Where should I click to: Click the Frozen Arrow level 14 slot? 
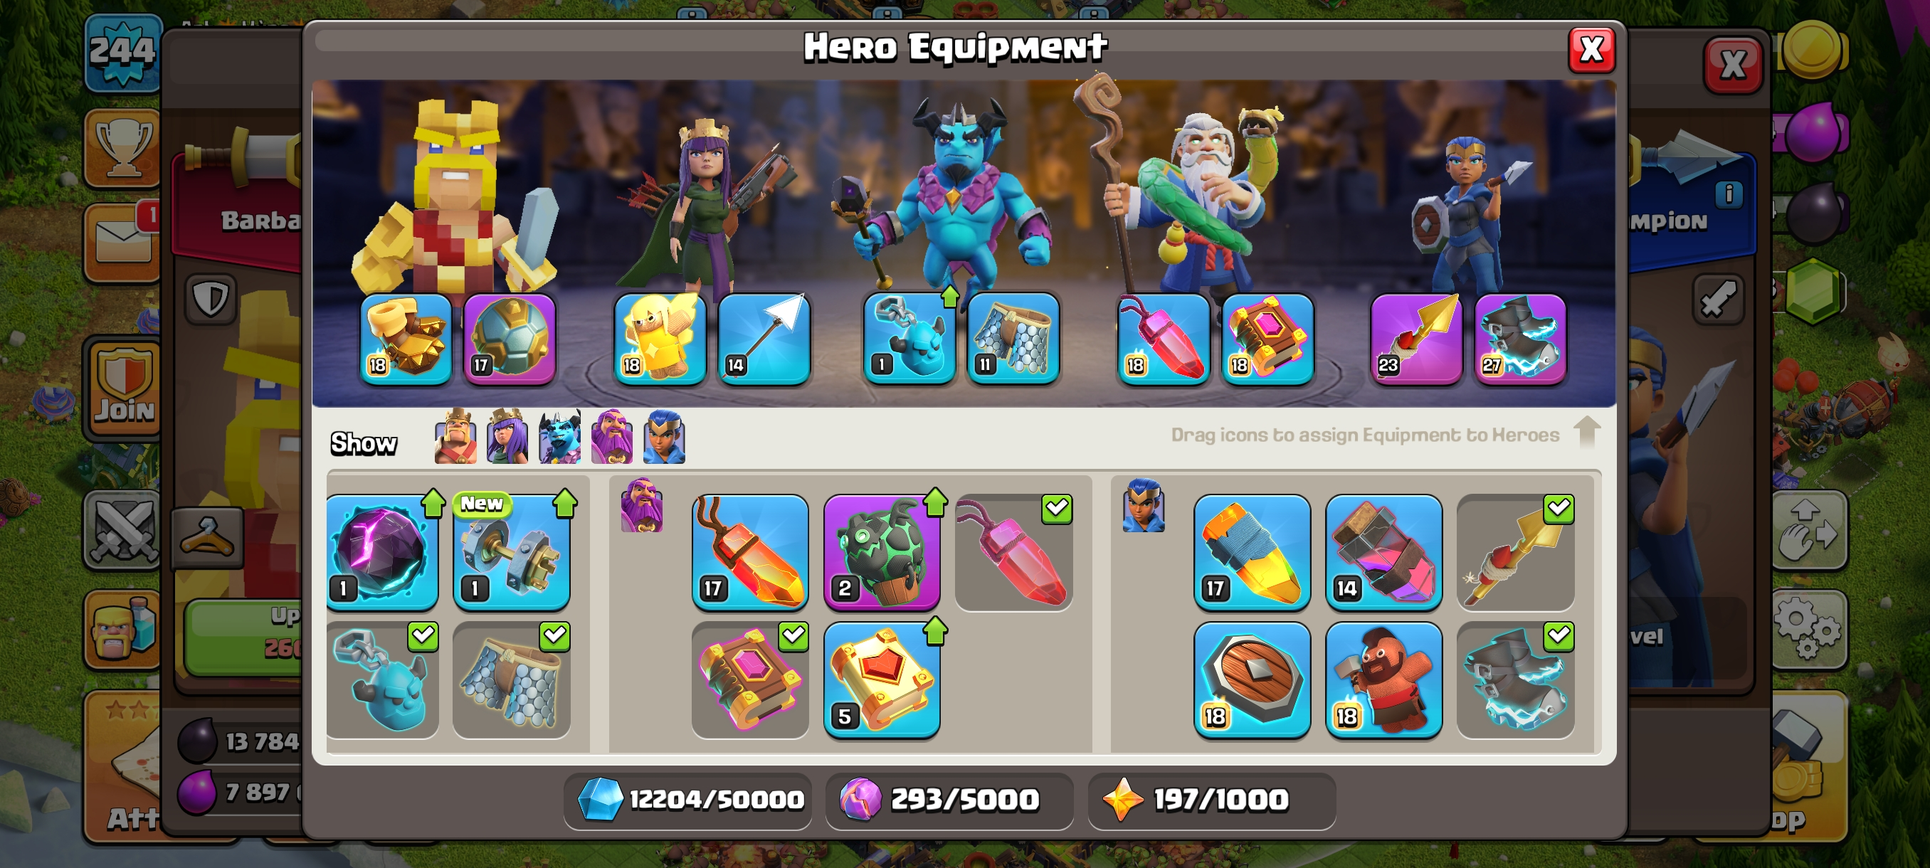tap(764, 339)
